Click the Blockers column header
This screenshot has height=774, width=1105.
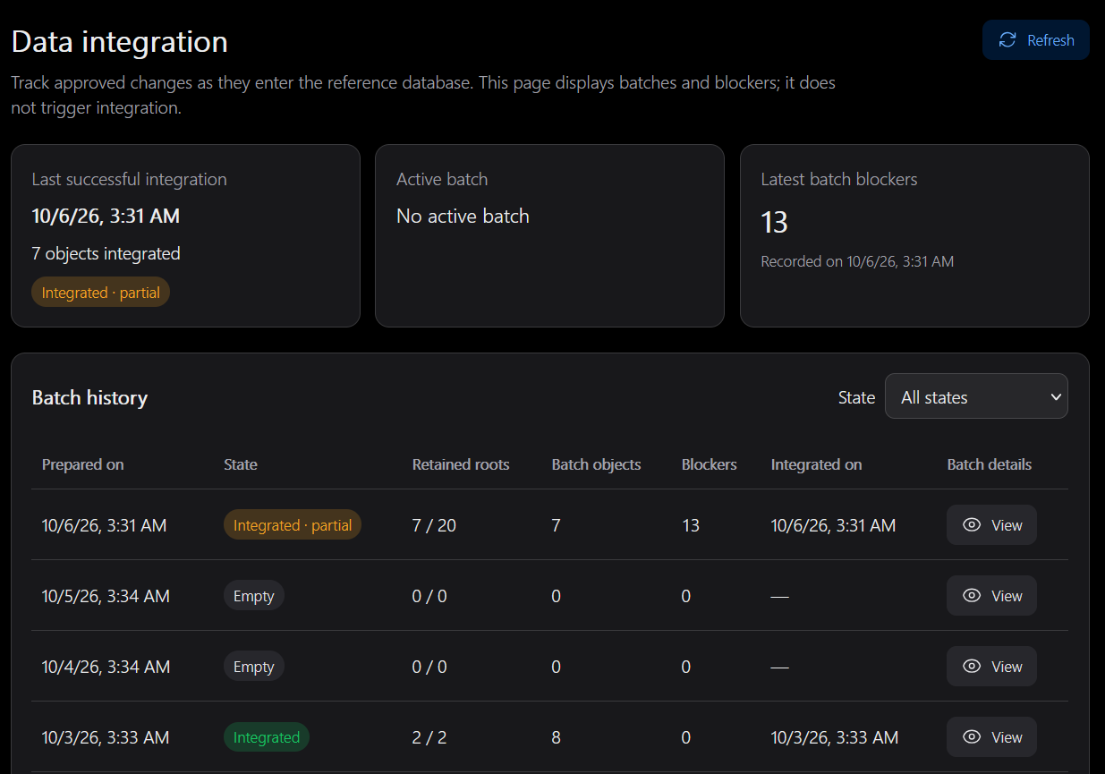point(710,464)
